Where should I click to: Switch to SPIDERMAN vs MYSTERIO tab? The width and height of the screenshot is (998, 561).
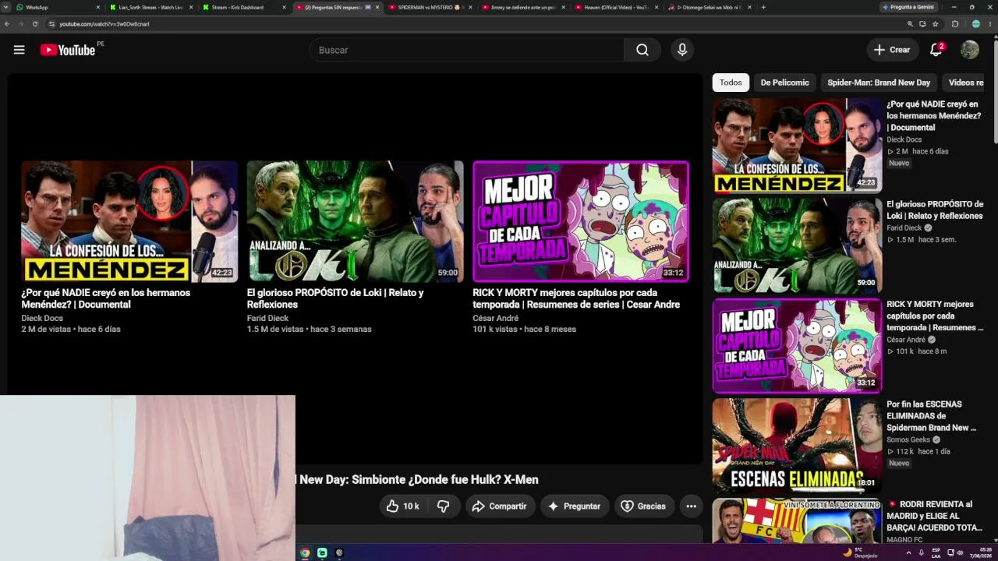pyautogui.click(x=430, y=7)
